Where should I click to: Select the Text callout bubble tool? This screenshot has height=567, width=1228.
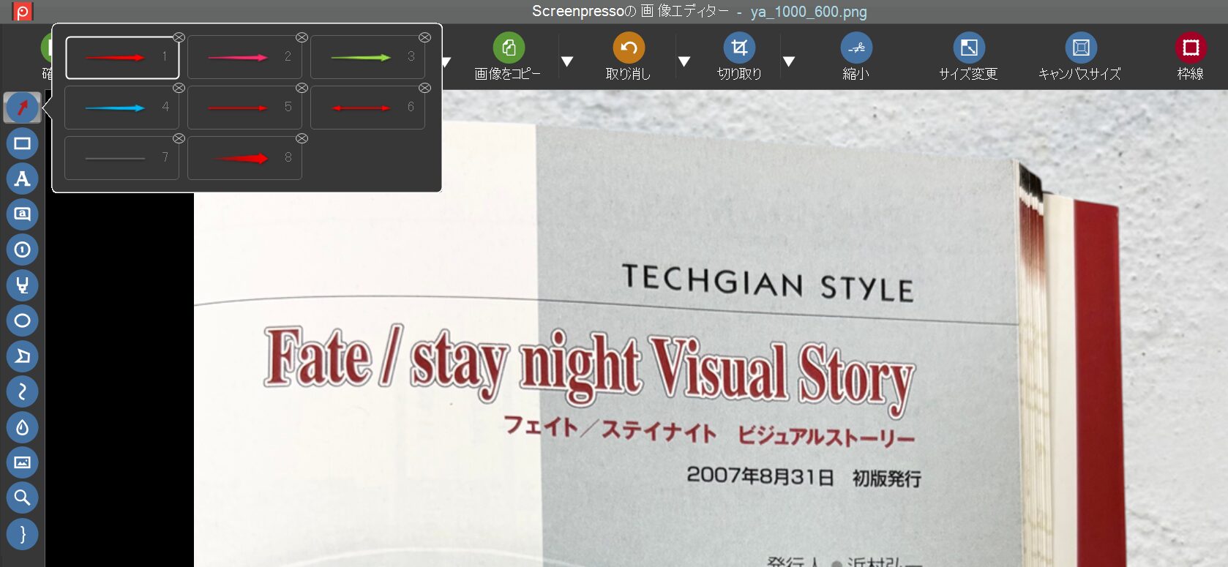23,214
